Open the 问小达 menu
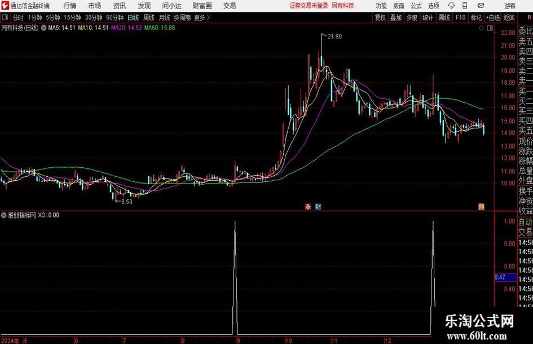Viewport: 533px width, 344px height. coord(171,6)
